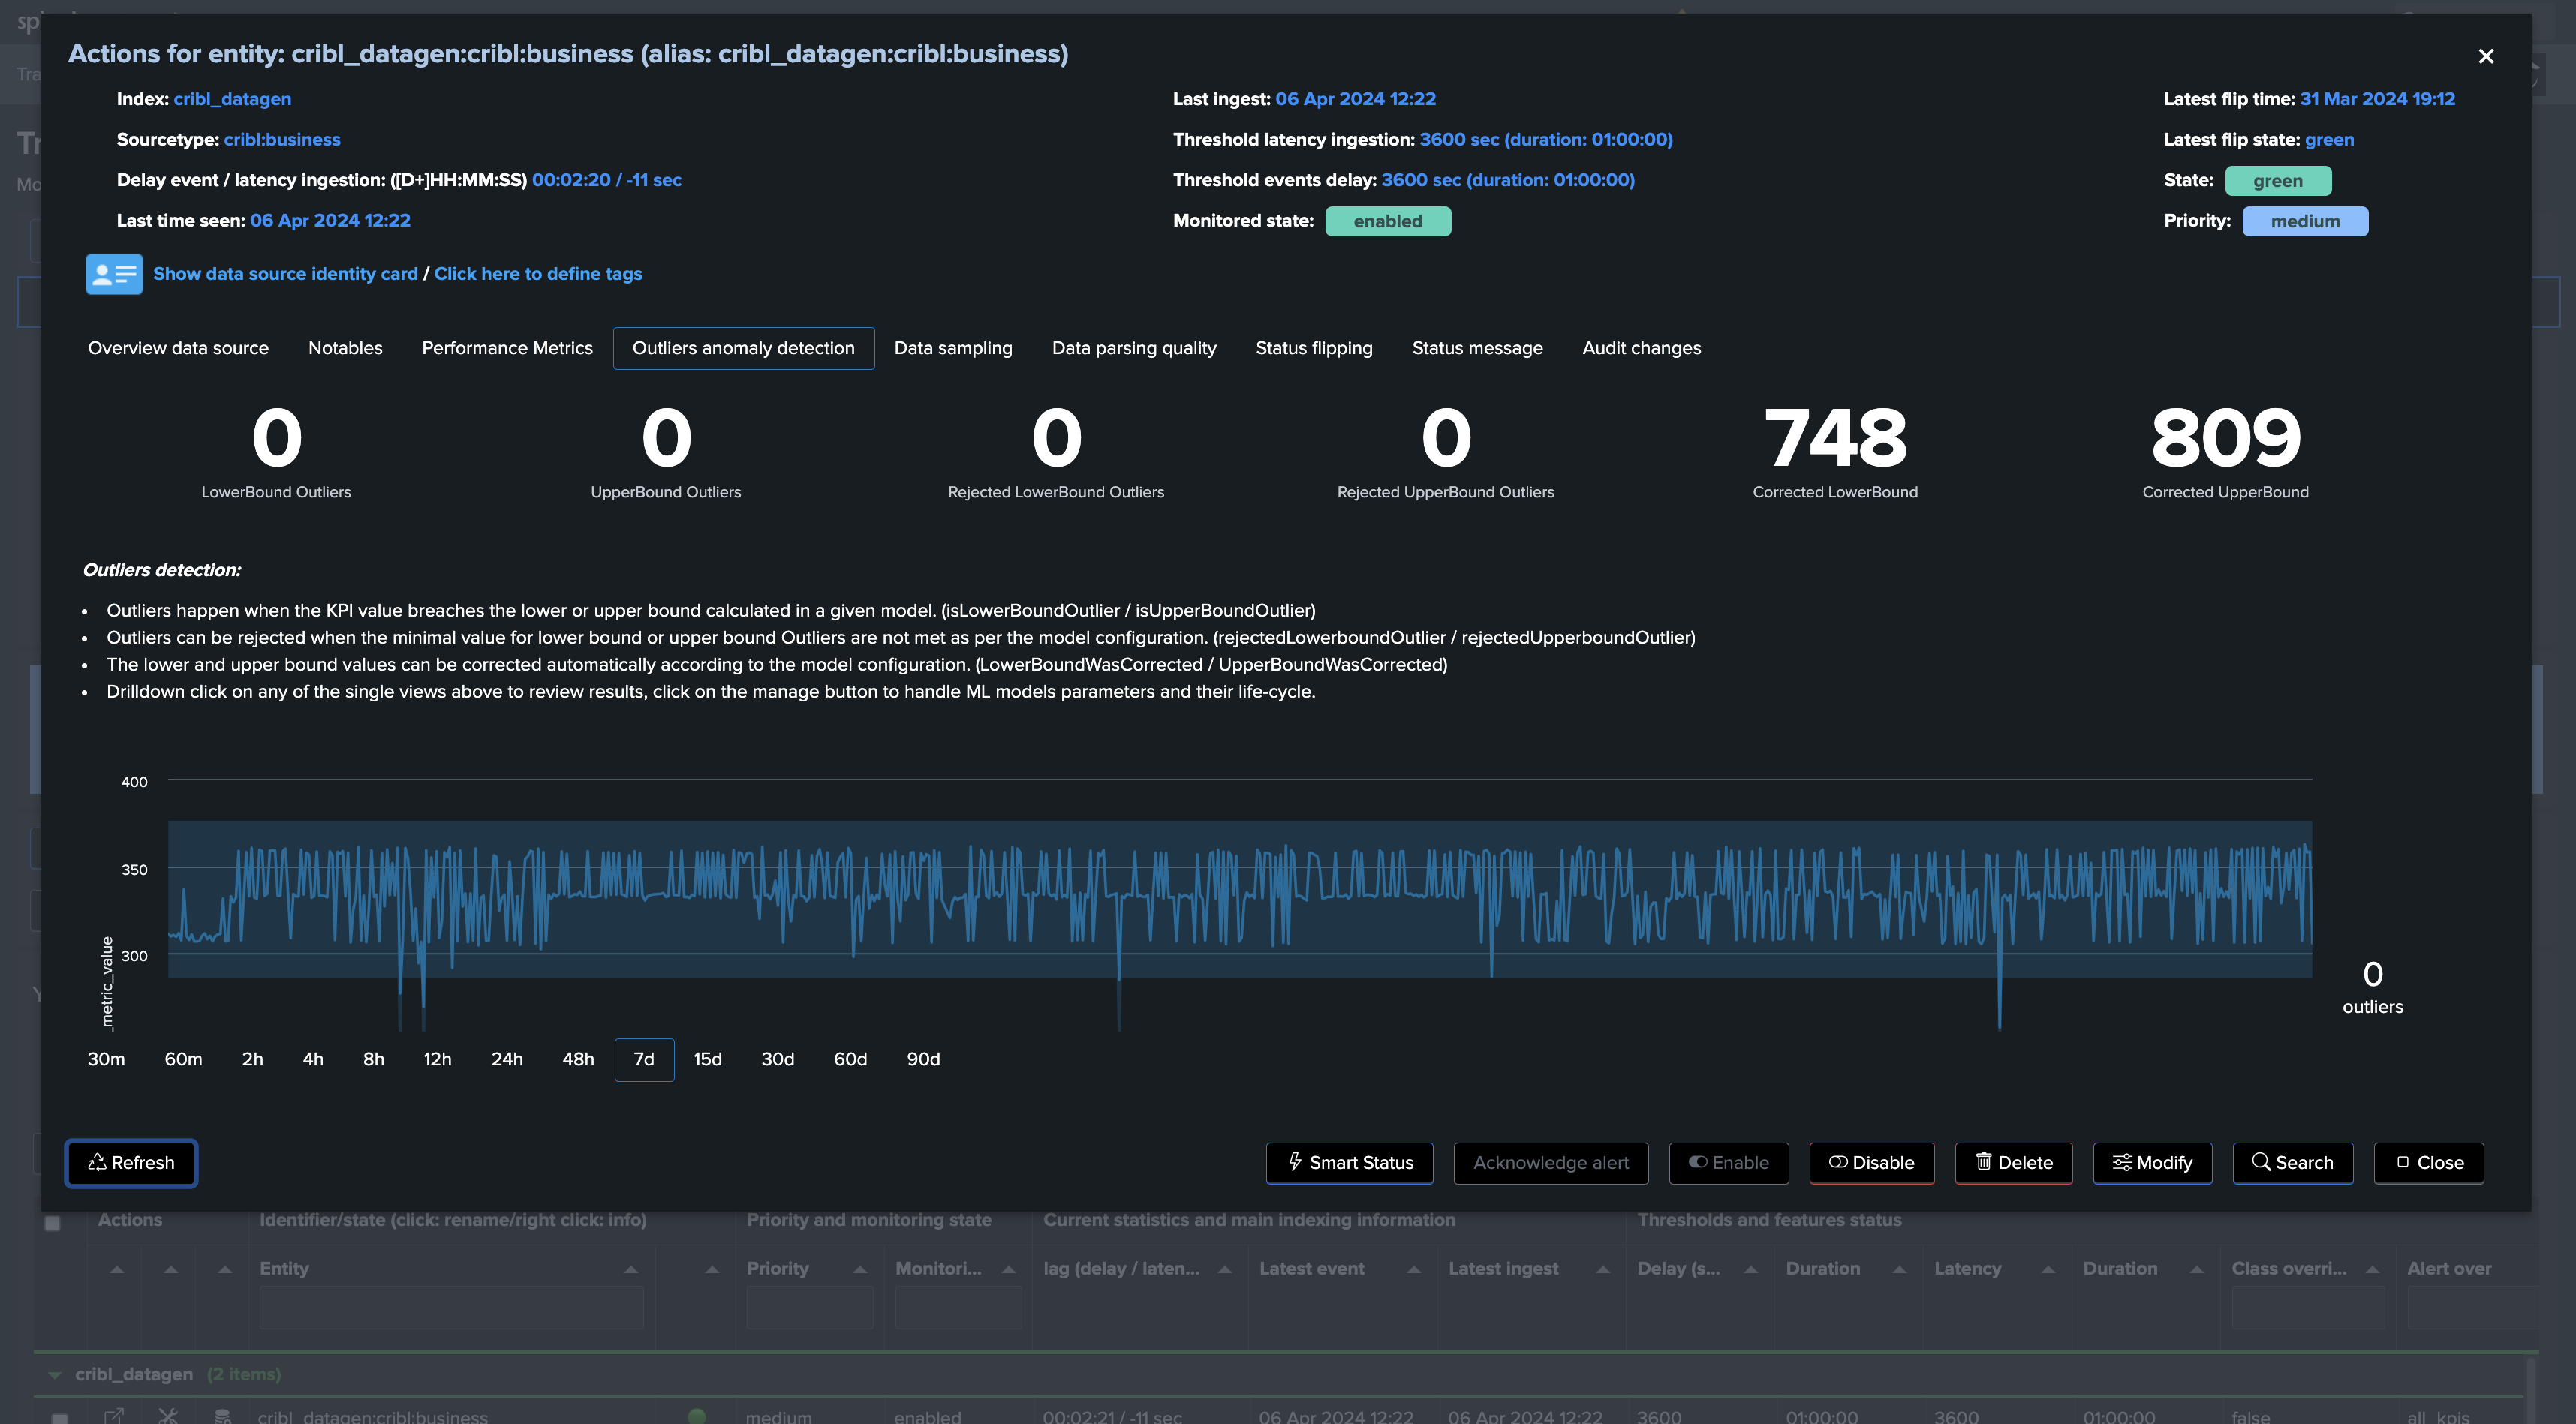Click 'Click here to define tags' link
This screenshot has height=1424, width=2576.
pyautogui.click(x=538, y=274)
